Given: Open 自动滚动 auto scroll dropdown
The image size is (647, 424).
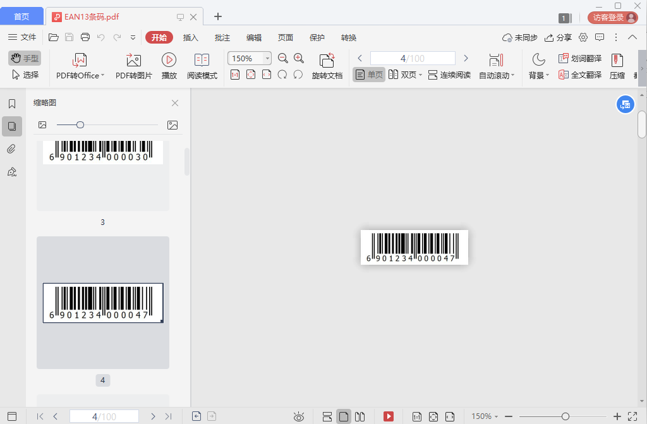Looking at the screenshot, I should pos(497,66).
